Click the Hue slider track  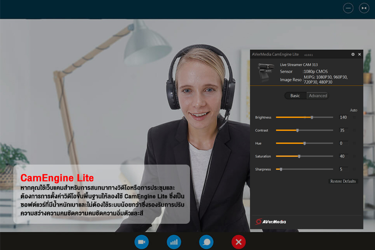pyautogui.click(x=305, y=143)
